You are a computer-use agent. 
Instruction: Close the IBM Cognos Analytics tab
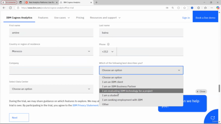point(91,2)
